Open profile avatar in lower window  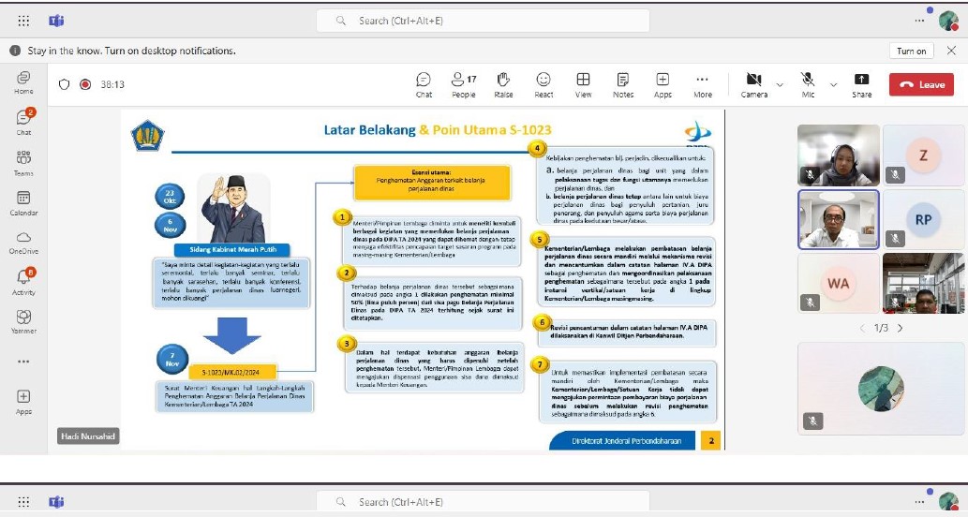tap(948, 502)
